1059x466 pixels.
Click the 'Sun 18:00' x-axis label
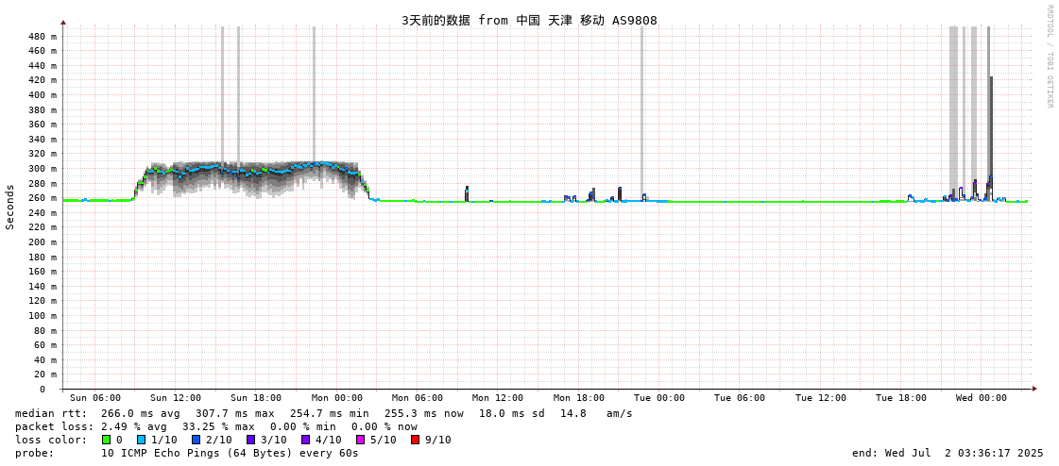[256, 398]
